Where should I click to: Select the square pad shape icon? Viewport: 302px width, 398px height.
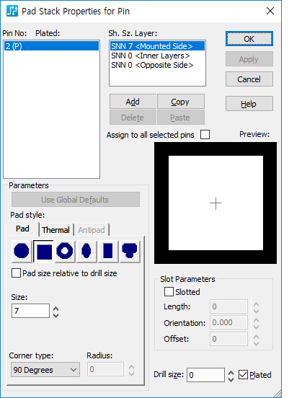point(44,251)
